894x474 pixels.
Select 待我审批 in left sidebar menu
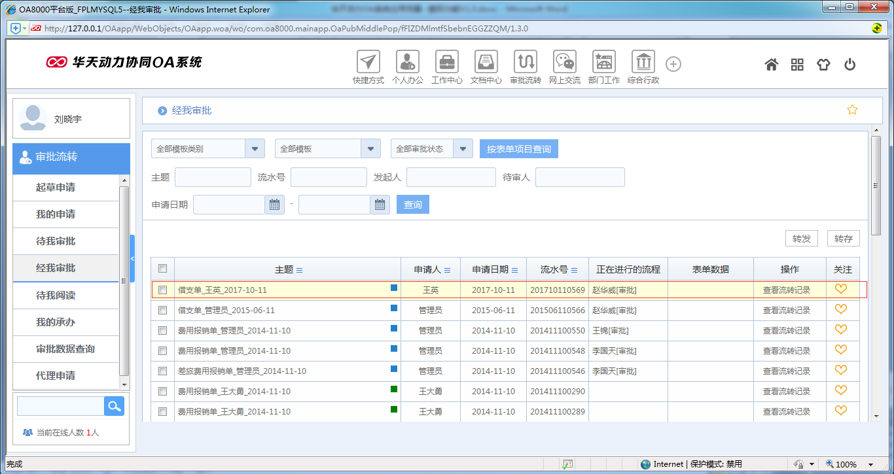(x=56, y=241)
